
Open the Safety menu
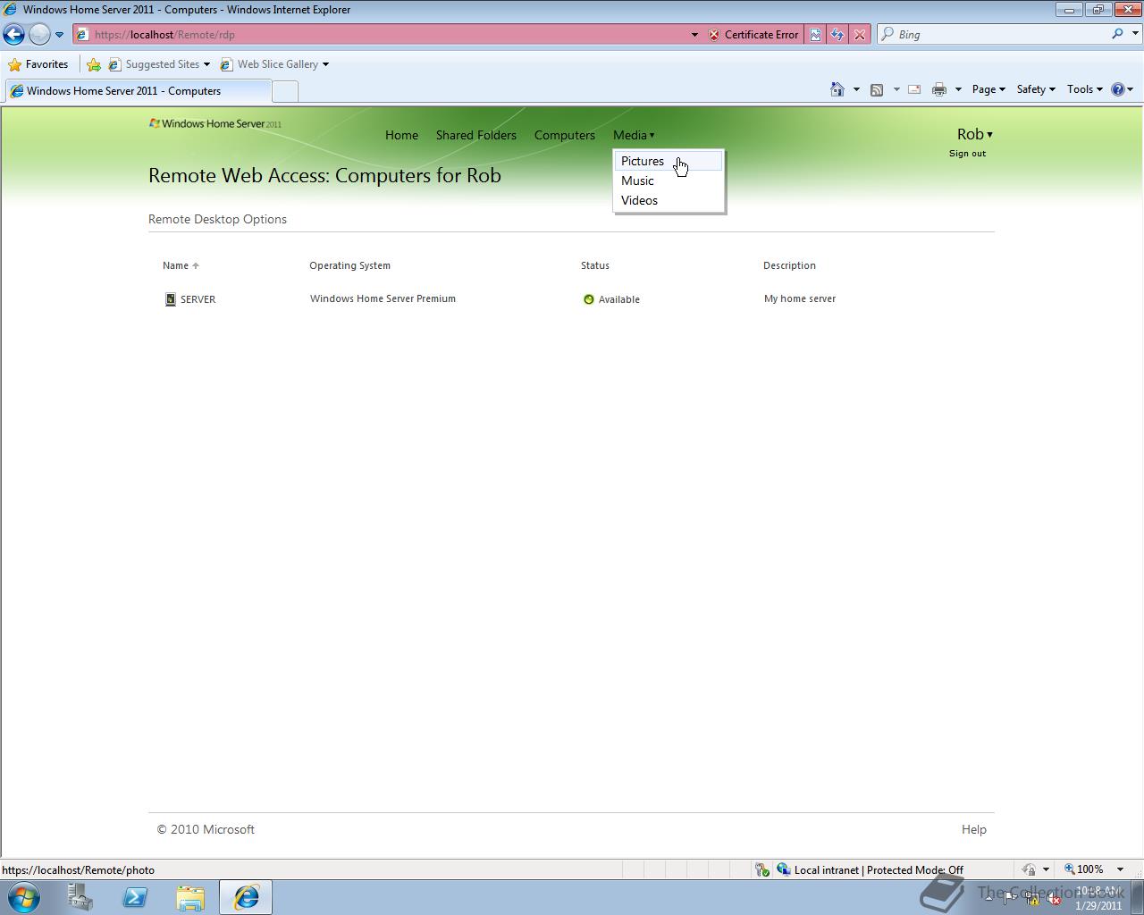pyautogui.click(x=1036, y=89)
